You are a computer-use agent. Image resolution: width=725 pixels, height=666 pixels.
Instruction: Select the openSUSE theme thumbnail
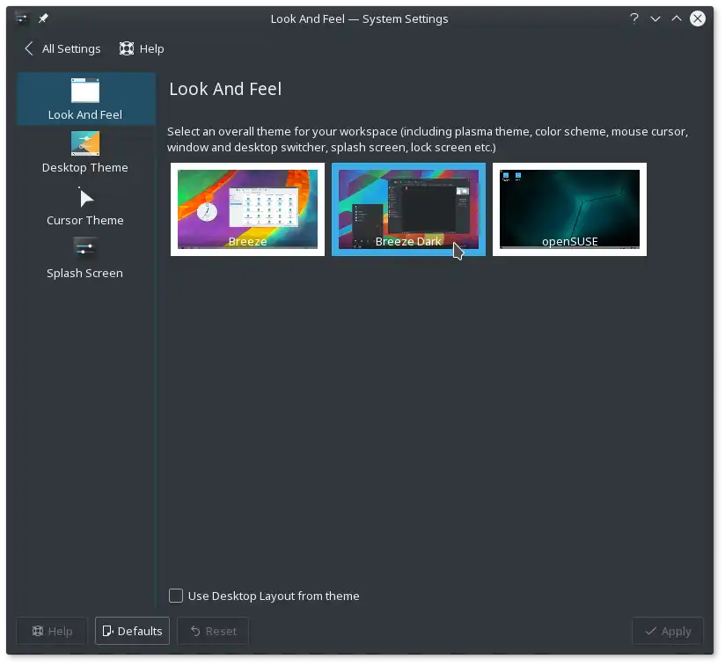point(569,209)
